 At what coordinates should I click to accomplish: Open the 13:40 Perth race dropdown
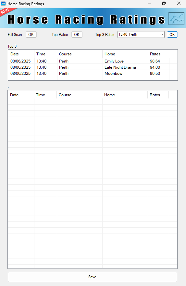141,34
